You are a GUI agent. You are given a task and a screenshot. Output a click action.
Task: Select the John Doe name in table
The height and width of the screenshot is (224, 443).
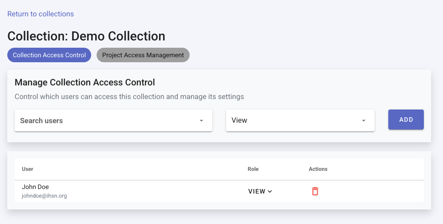pos(35,187)
